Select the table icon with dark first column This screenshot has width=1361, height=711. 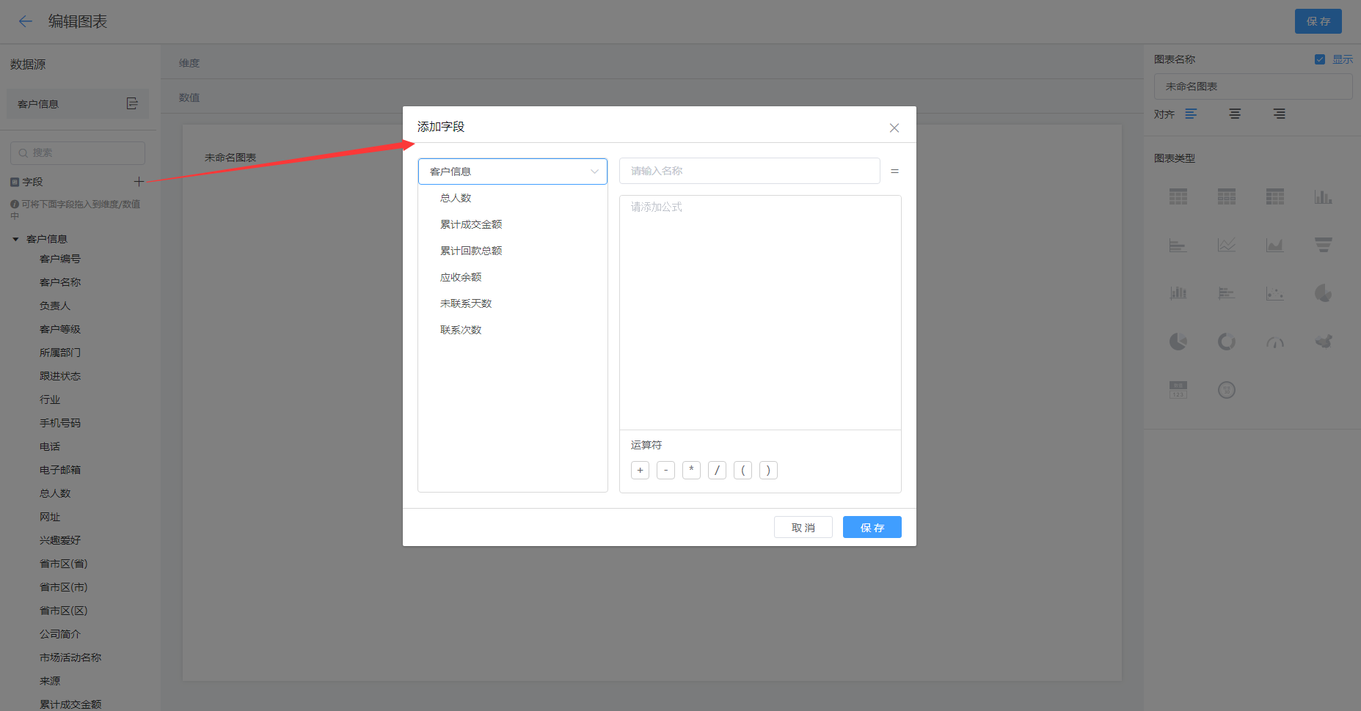pyautogui.click(x=1275, y=196)
